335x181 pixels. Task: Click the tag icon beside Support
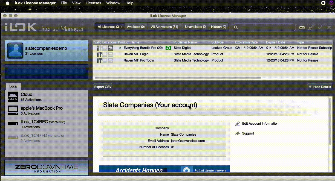point(238,133)
